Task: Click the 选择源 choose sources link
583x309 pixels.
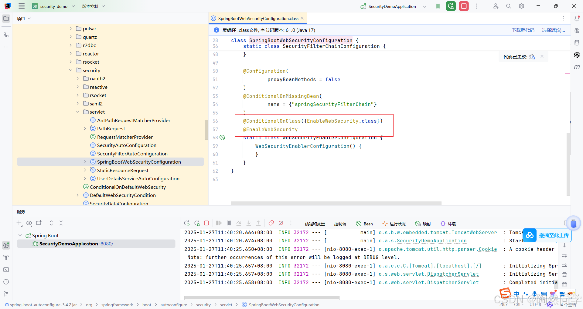Action: pyautogui.click(x=553, y=30)
